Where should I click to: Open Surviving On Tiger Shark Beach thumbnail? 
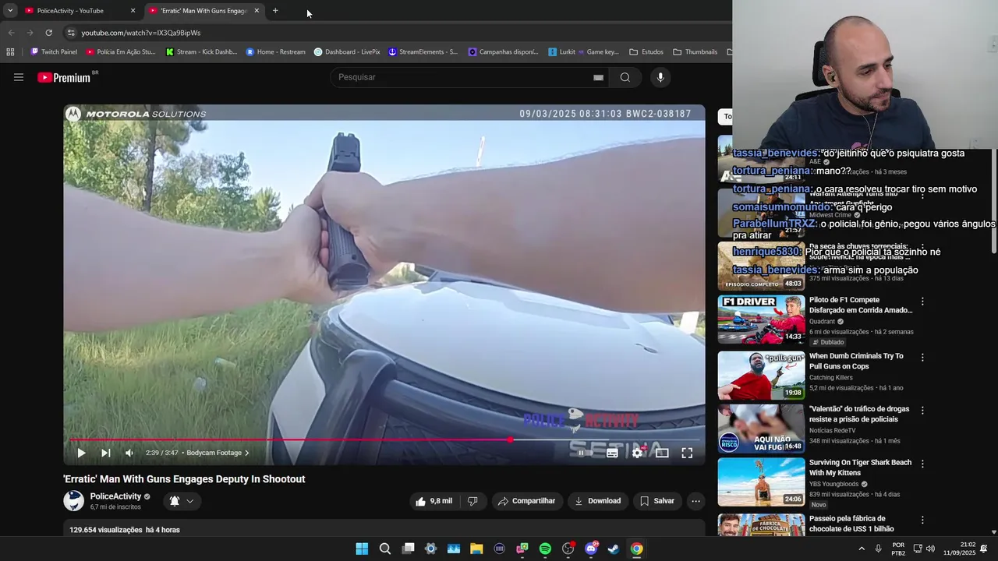[x=761, y=482]
